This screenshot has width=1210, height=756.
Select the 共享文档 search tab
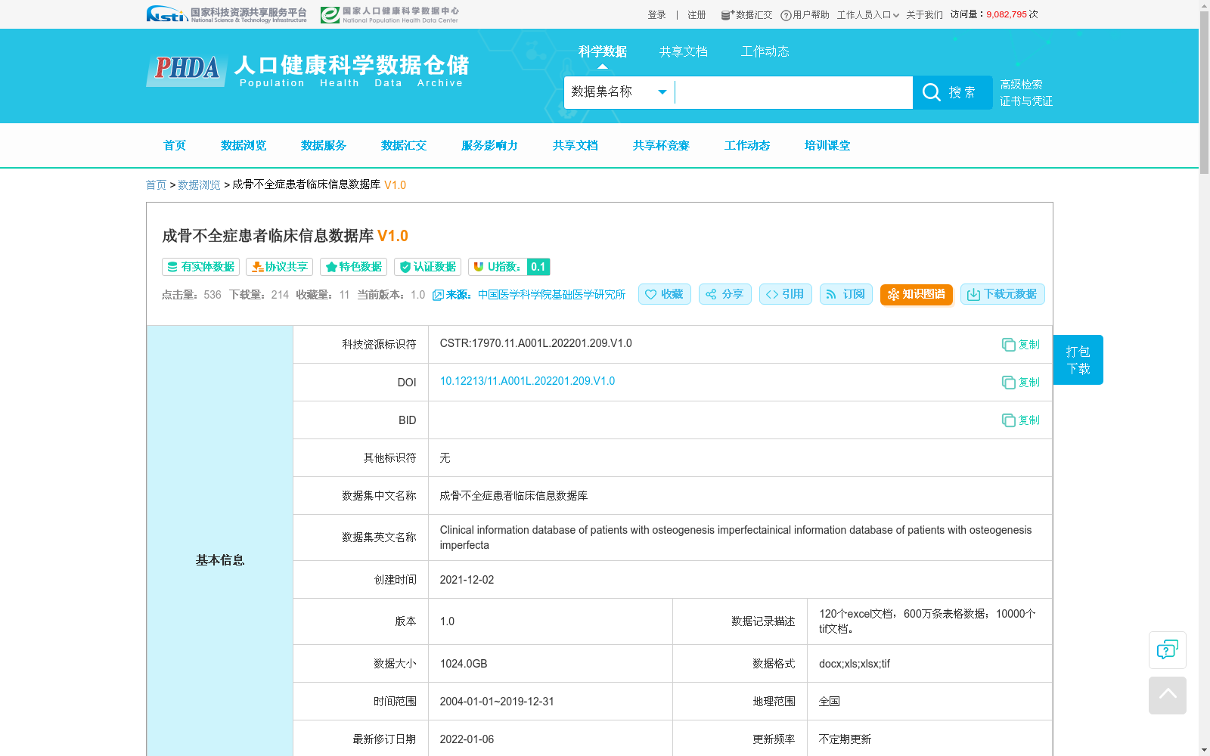[x=683, y=51]
